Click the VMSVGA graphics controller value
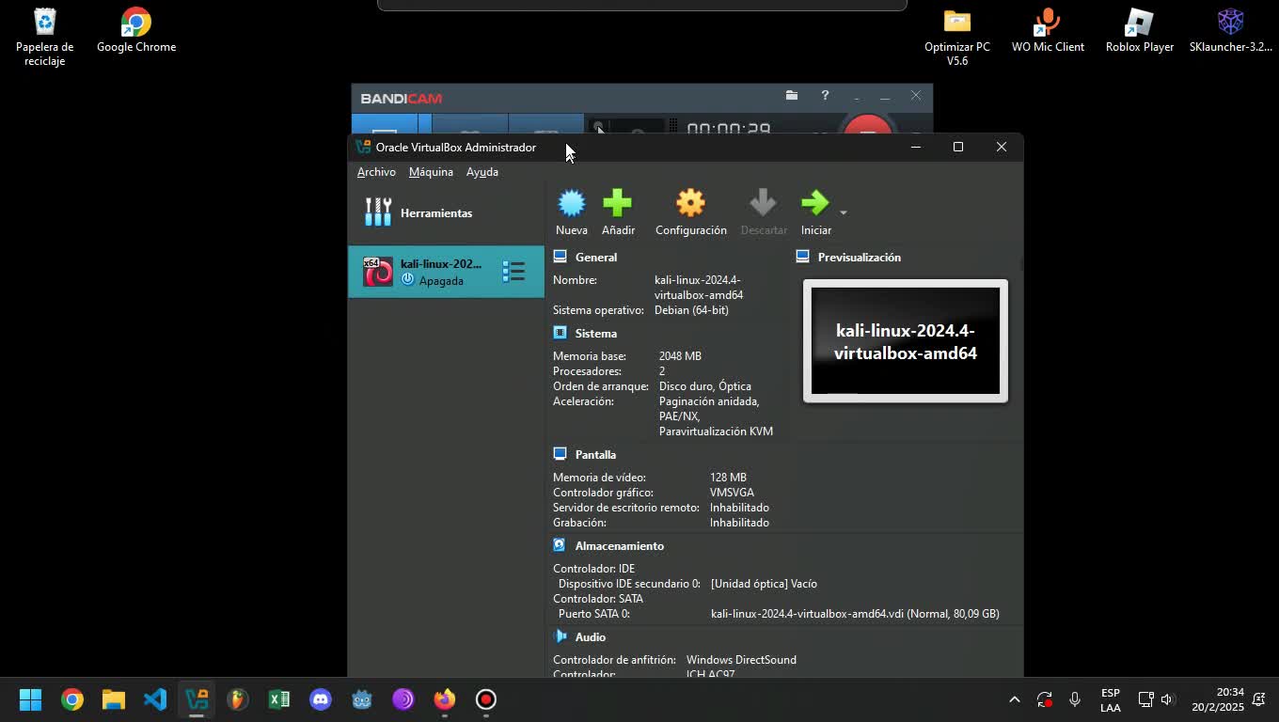This screenshot has height=722, width=1279. [x=732, y=493]
